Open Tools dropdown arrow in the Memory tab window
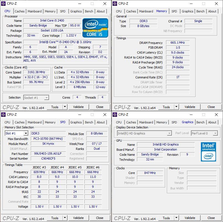This screenshot has width=223, height=222. pyautogui.click(x=176, y=107)
